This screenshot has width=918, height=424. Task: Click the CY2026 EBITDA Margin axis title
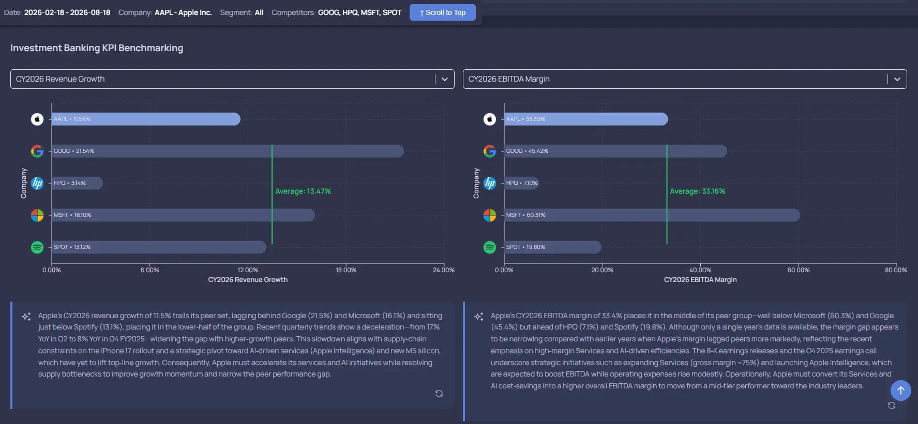700,280
